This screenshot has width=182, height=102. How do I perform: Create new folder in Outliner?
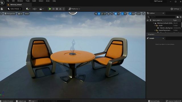click(177, 17)
